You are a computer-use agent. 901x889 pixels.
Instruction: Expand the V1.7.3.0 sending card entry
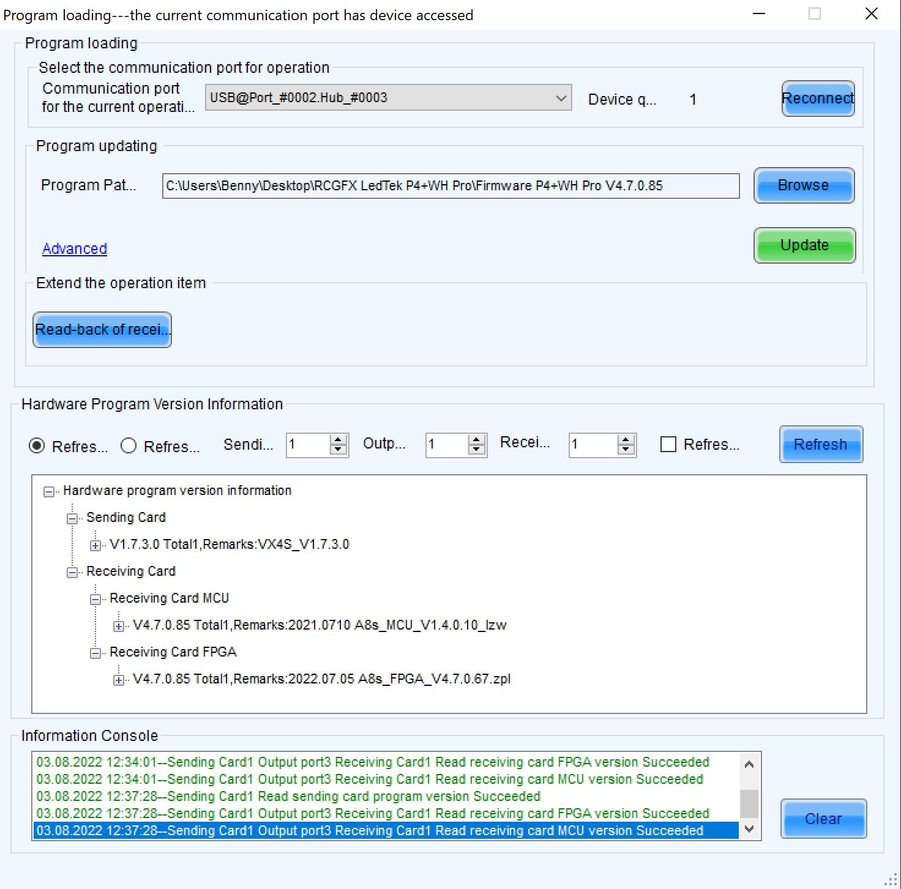click(95, 546)
